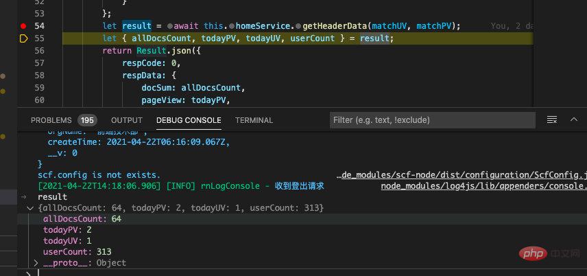Collapse the expanded result object
This screenshot has height=276, width=587.
click(29, 207)
